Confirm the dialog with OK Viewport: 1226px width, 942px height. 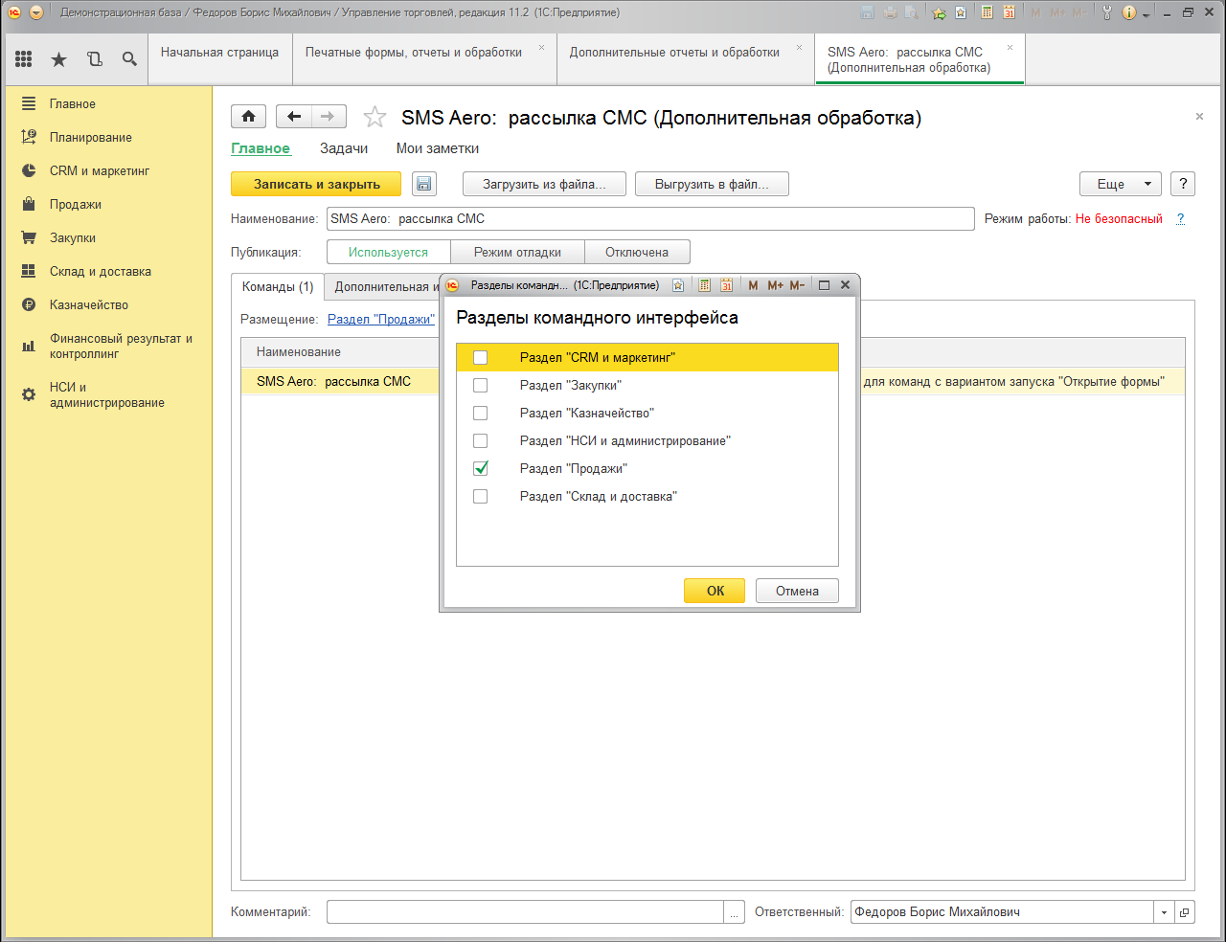coord(715,591)
